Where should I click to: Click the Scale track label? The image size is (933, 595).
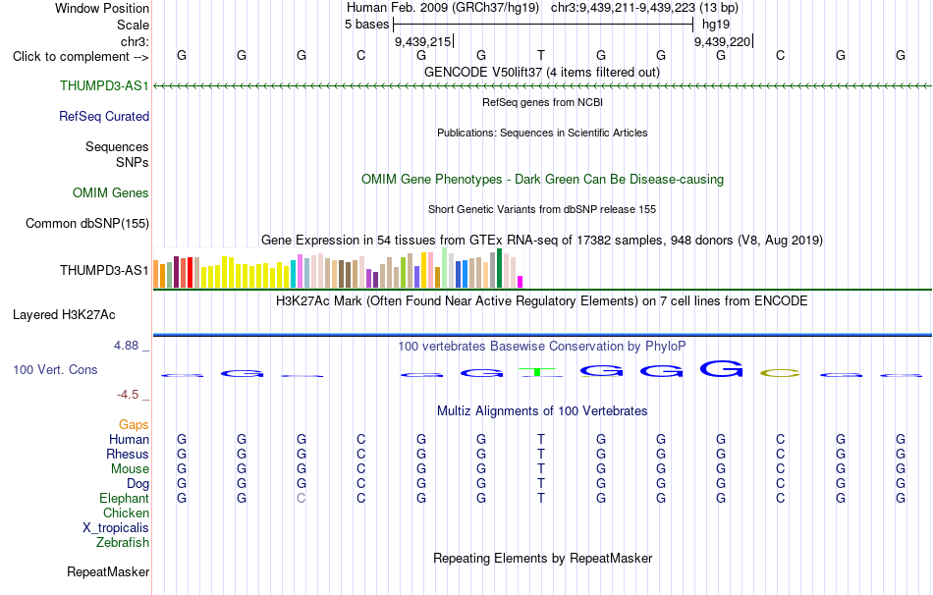coord(133,25)
